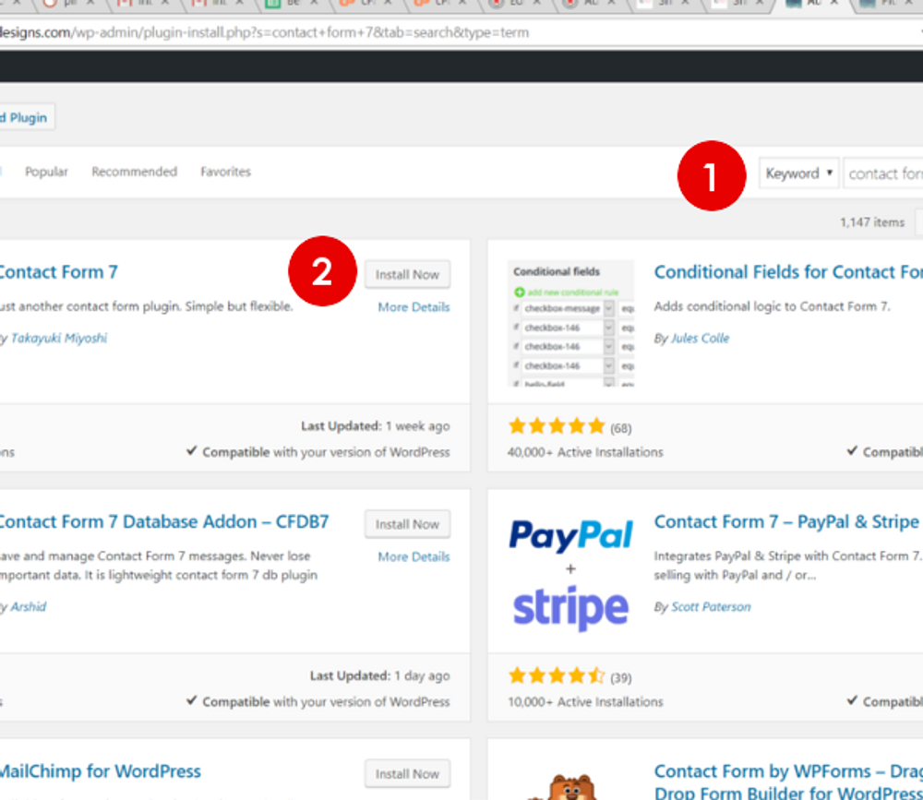This screenshot has width=923, height=800.
Task: Click Install Now for Contact Form 7
Action: pos(407,274)
